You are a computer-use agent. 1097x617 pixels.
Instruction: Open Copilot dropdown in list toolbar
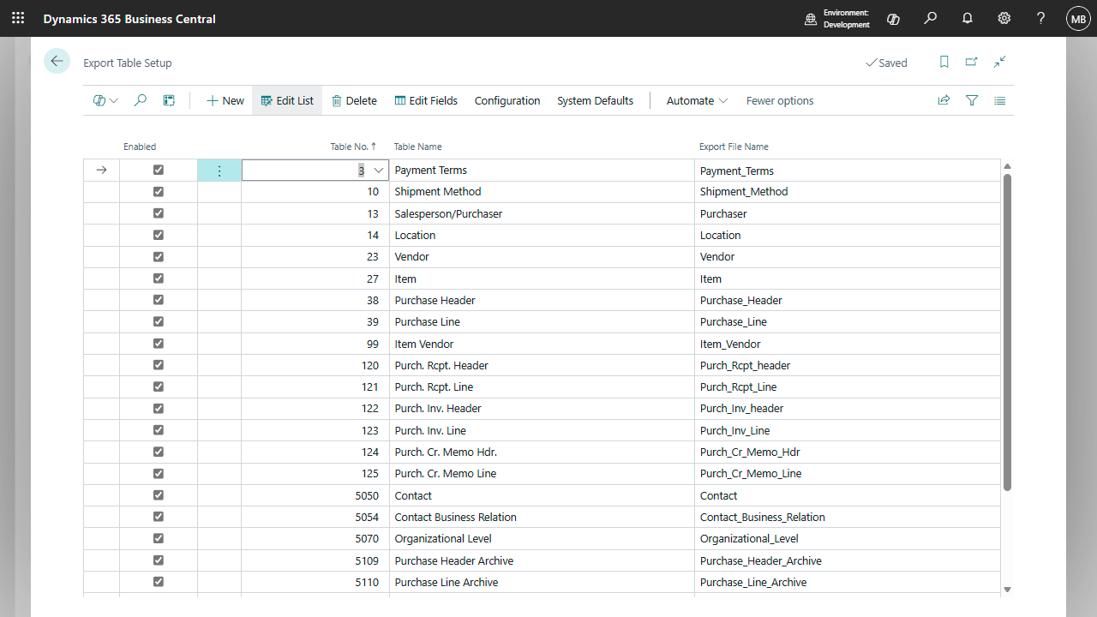click(105, 100)
